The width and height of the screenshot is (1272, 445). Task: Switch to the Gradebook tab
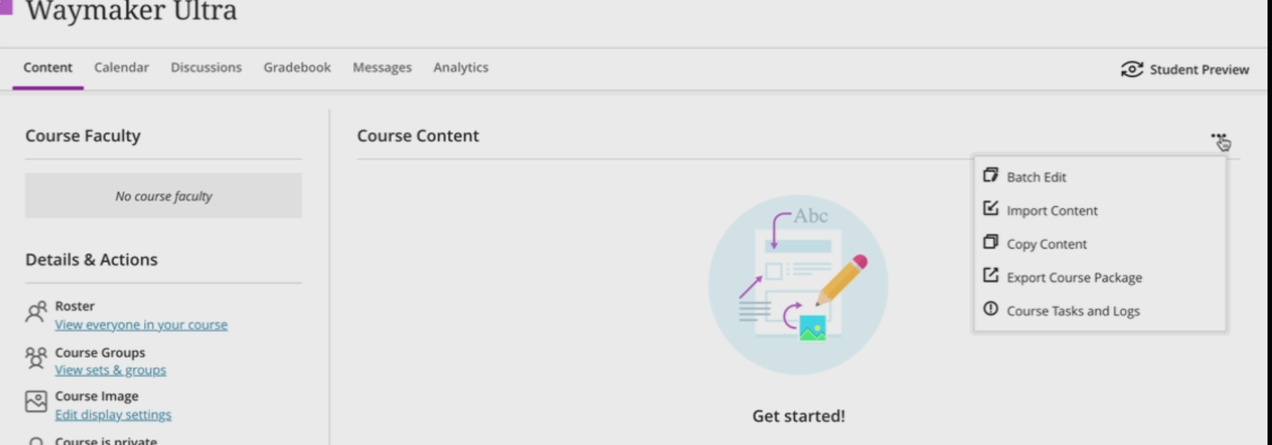pos(296,67)
